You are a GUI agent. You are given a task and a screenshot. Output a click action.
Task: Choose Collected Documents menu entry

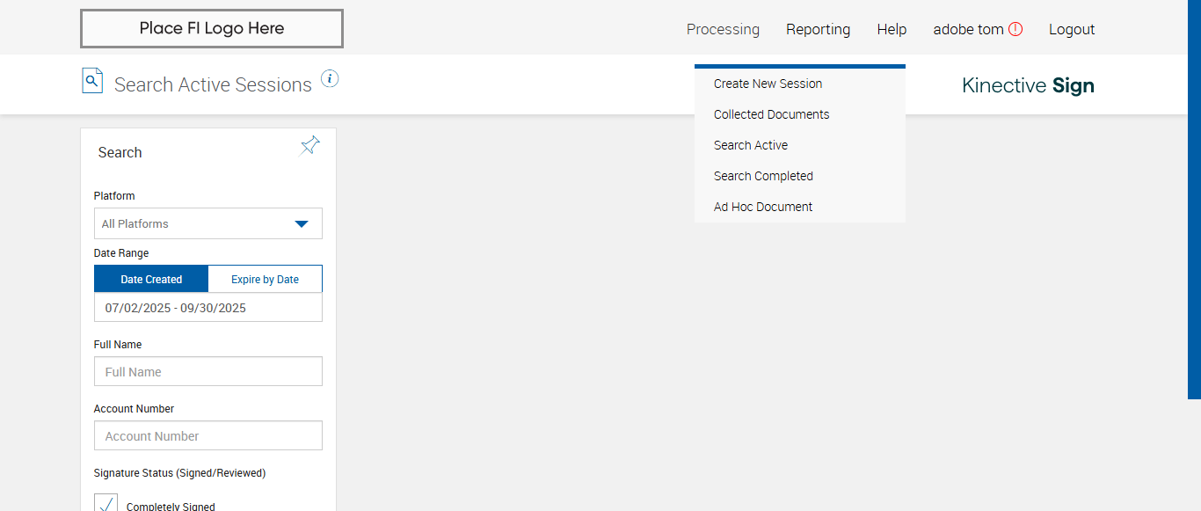click(x=771, y=114)
